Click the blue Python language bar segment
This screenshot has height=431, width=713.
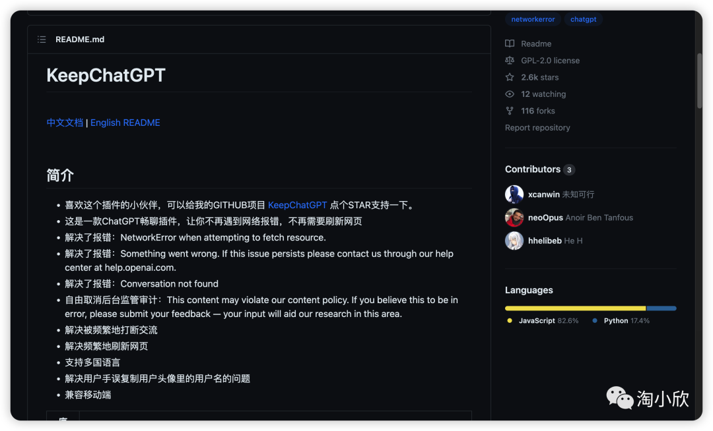pyautogui.click(x=661, y=308)
